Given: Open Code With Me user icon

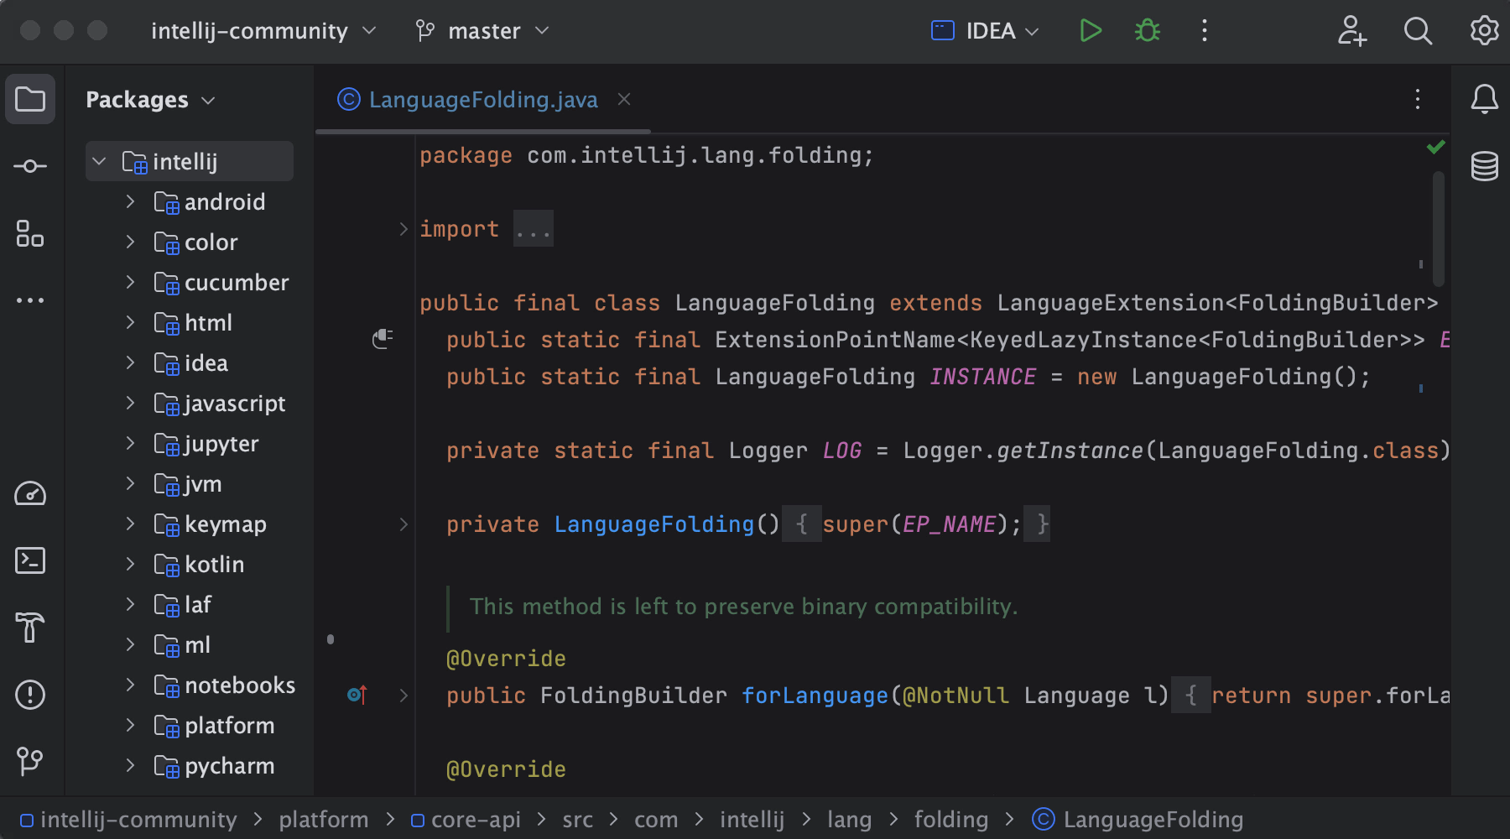Looking at the screenshot, I should (1351, 31).
